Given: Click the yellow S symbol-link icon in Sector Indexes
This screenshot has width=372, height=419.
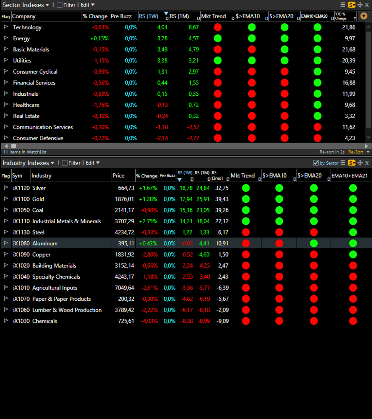Looking at the screenshot, I should (352, 5).
